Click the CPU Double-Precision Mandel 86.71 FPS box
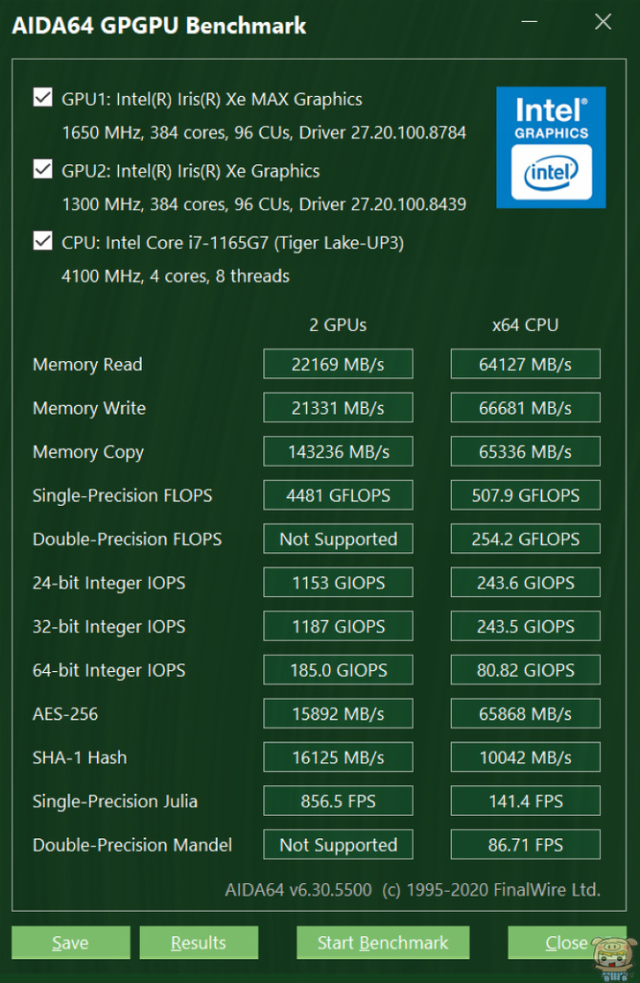Screen dimensions: 640x983 [x=525, y=845]
